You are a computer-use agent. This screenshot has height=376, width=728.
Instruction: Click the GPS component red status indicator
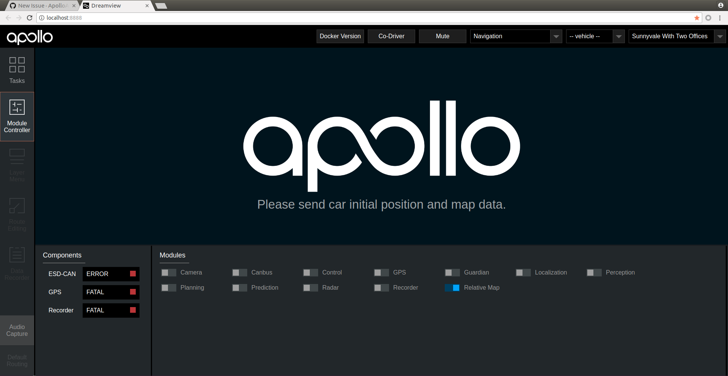click(x=133, y=292)
